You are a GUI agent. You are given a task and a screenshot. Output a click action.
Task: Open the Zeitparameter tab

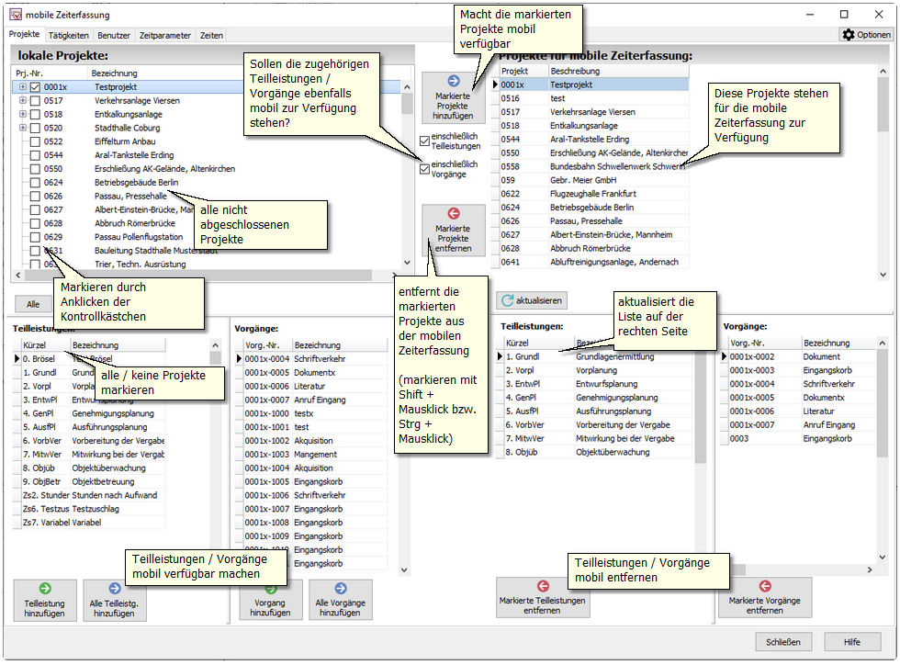[165, 36]
